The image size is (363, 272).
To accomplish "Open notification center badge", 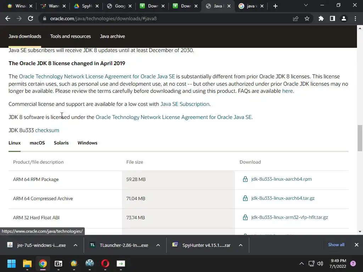I will (x=353, y=263).
